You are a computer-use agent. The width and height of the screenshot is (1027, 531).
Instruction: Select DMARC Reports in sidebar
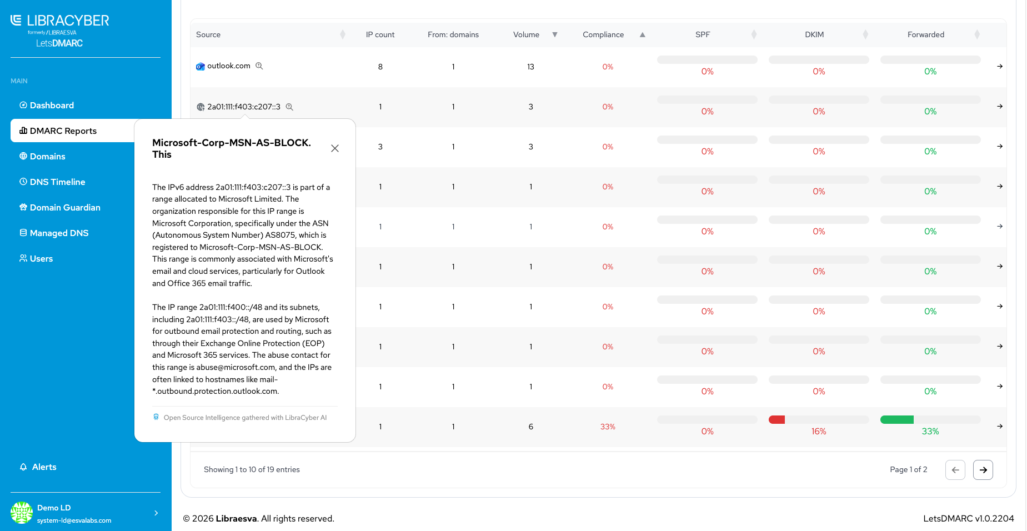coord(72,131)
